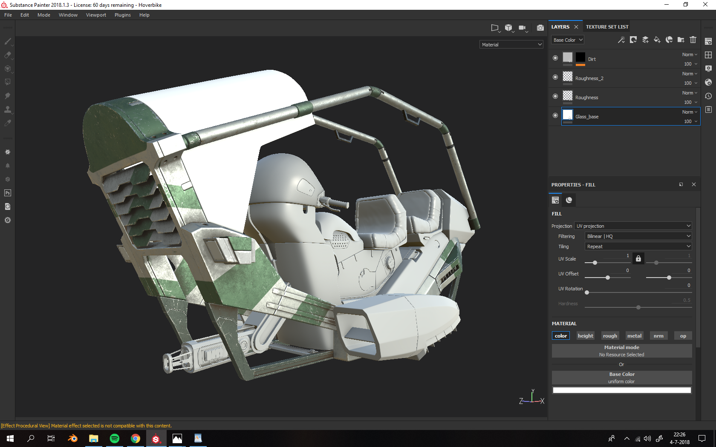
Task: Switch to the Texture Set List tab
Action: (607, 27)
